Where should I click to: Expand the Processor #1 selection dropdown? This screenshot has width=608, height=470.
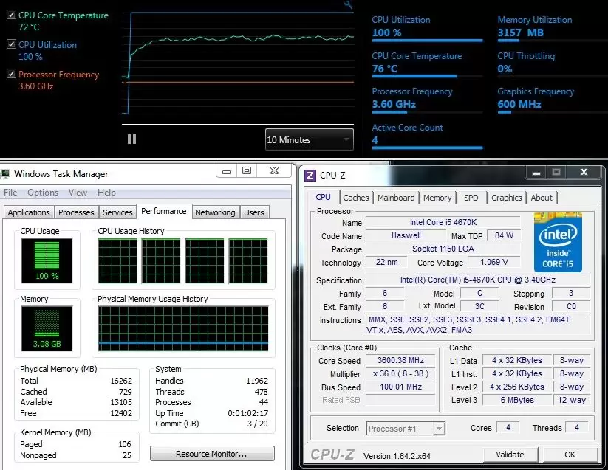tap(406, 428)
